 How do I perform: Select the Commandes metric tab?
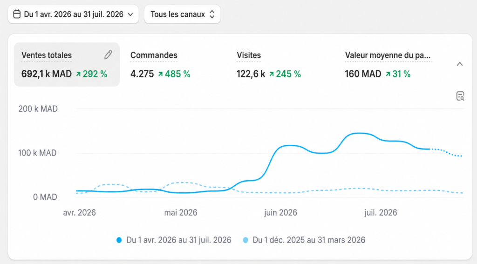tap(160, 64)
